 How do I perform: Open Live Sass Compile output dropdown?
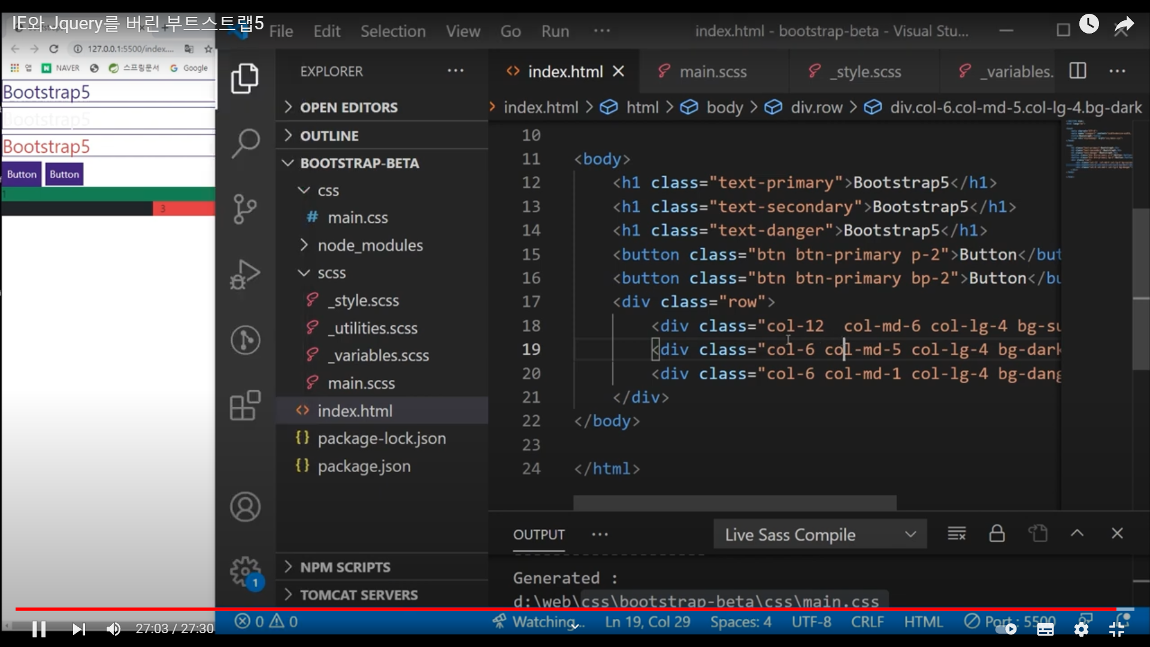click(819, 534)
